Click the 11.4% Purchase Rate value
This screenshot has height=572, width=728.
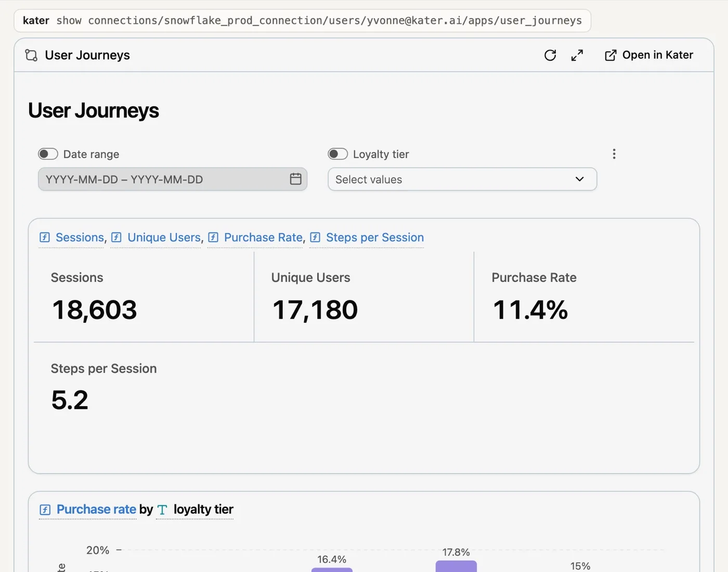pyautogui.click(x=530, y=310)
